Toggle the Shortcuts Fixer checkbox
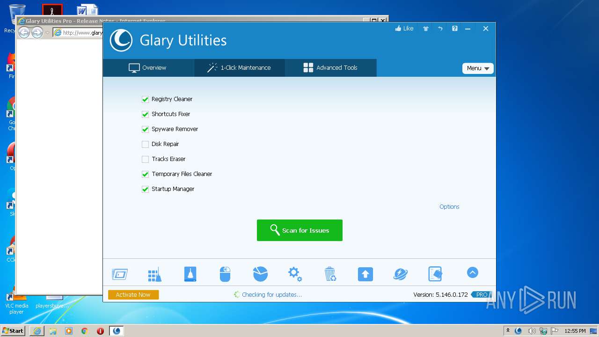599x337 pixels. pos(145,114)
